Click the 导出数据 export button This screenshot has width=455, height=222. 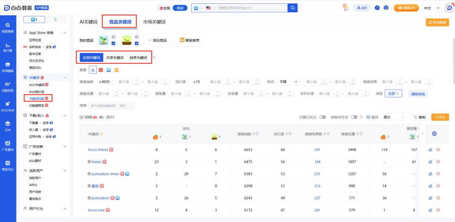tap(437, 22)
